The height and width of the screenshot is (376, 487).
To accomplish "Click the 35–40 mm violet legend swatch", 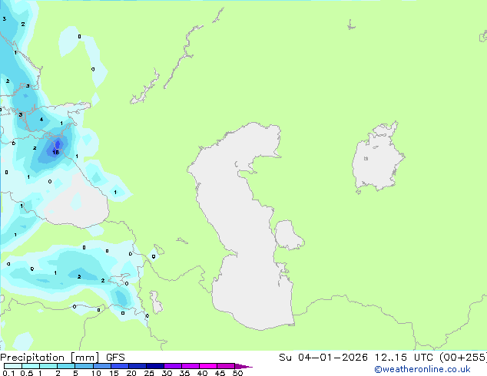I will coord(190,366).
